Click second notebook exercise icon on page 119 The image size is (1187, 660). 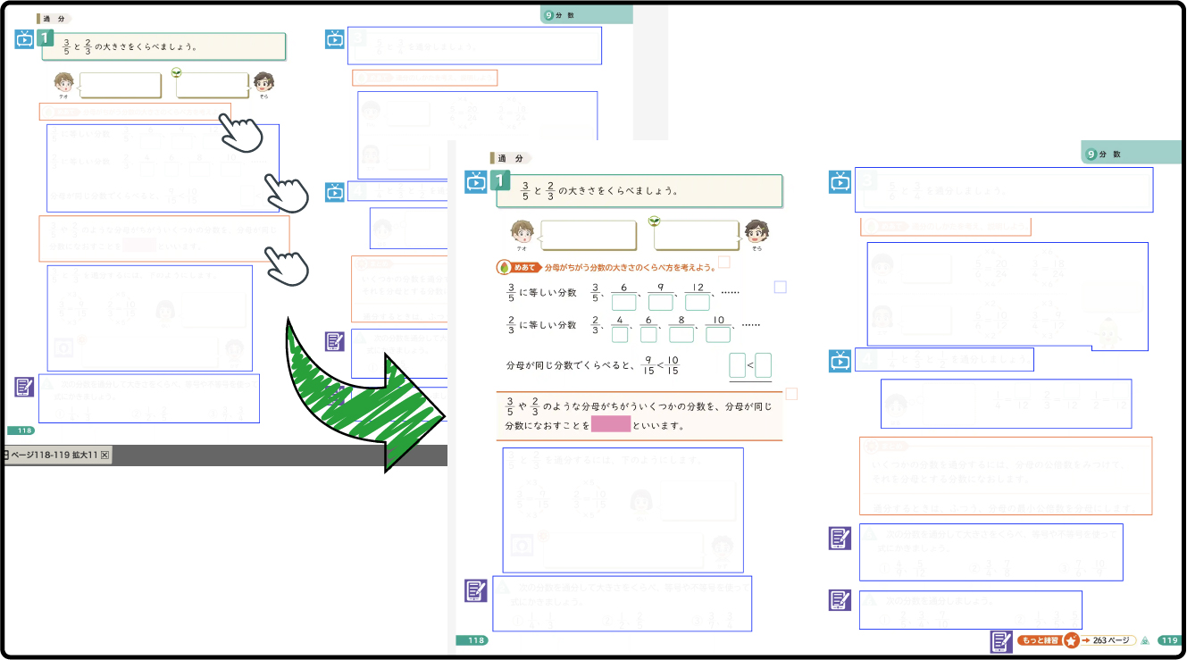tap(840, 600)
